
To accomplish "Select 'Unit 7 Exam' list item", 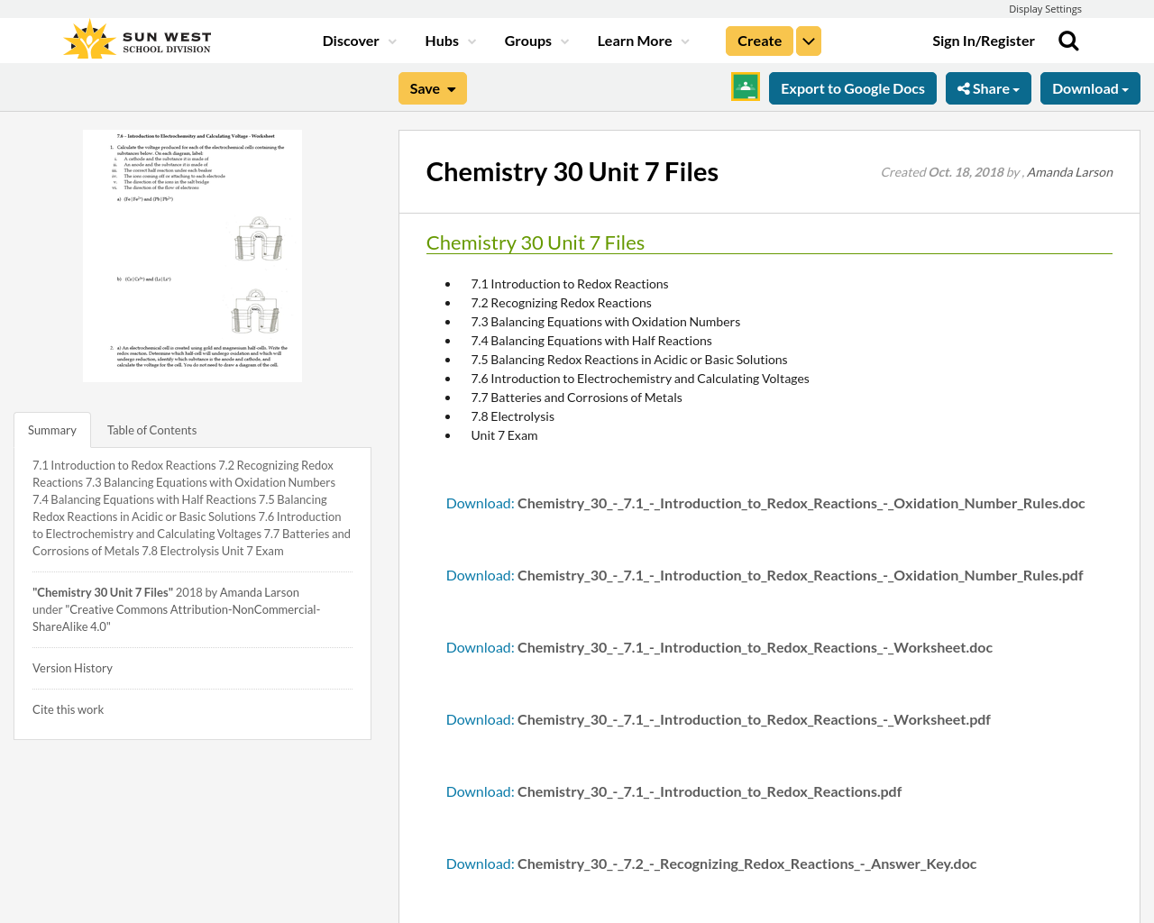I will (x=504, y=435).
